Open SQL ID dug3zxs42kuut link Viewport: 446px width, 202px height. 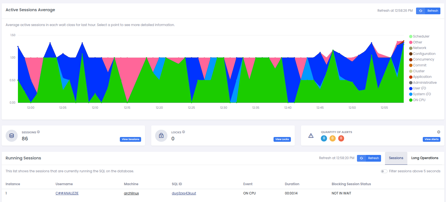pos(184,193)
